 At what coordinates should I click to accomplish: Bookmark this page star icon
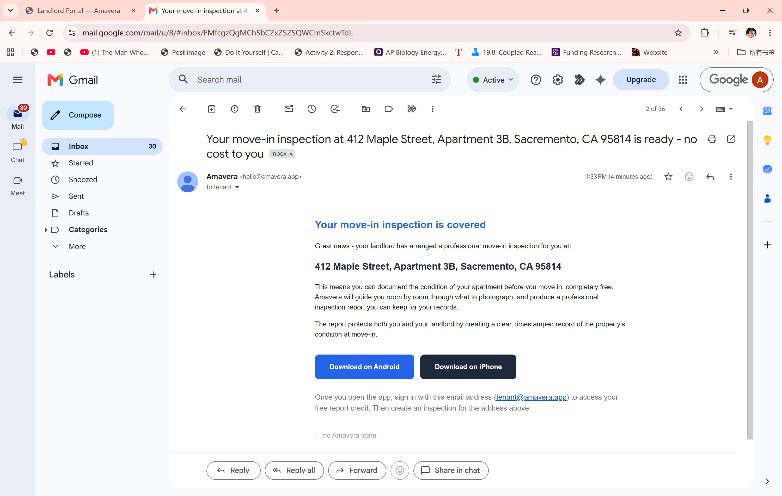pyautogui.click(x=678, y=33)
